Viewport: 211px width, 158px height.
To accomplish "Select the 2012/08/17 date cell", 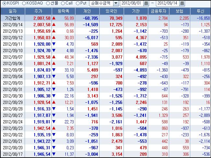I will pos(13,154).
